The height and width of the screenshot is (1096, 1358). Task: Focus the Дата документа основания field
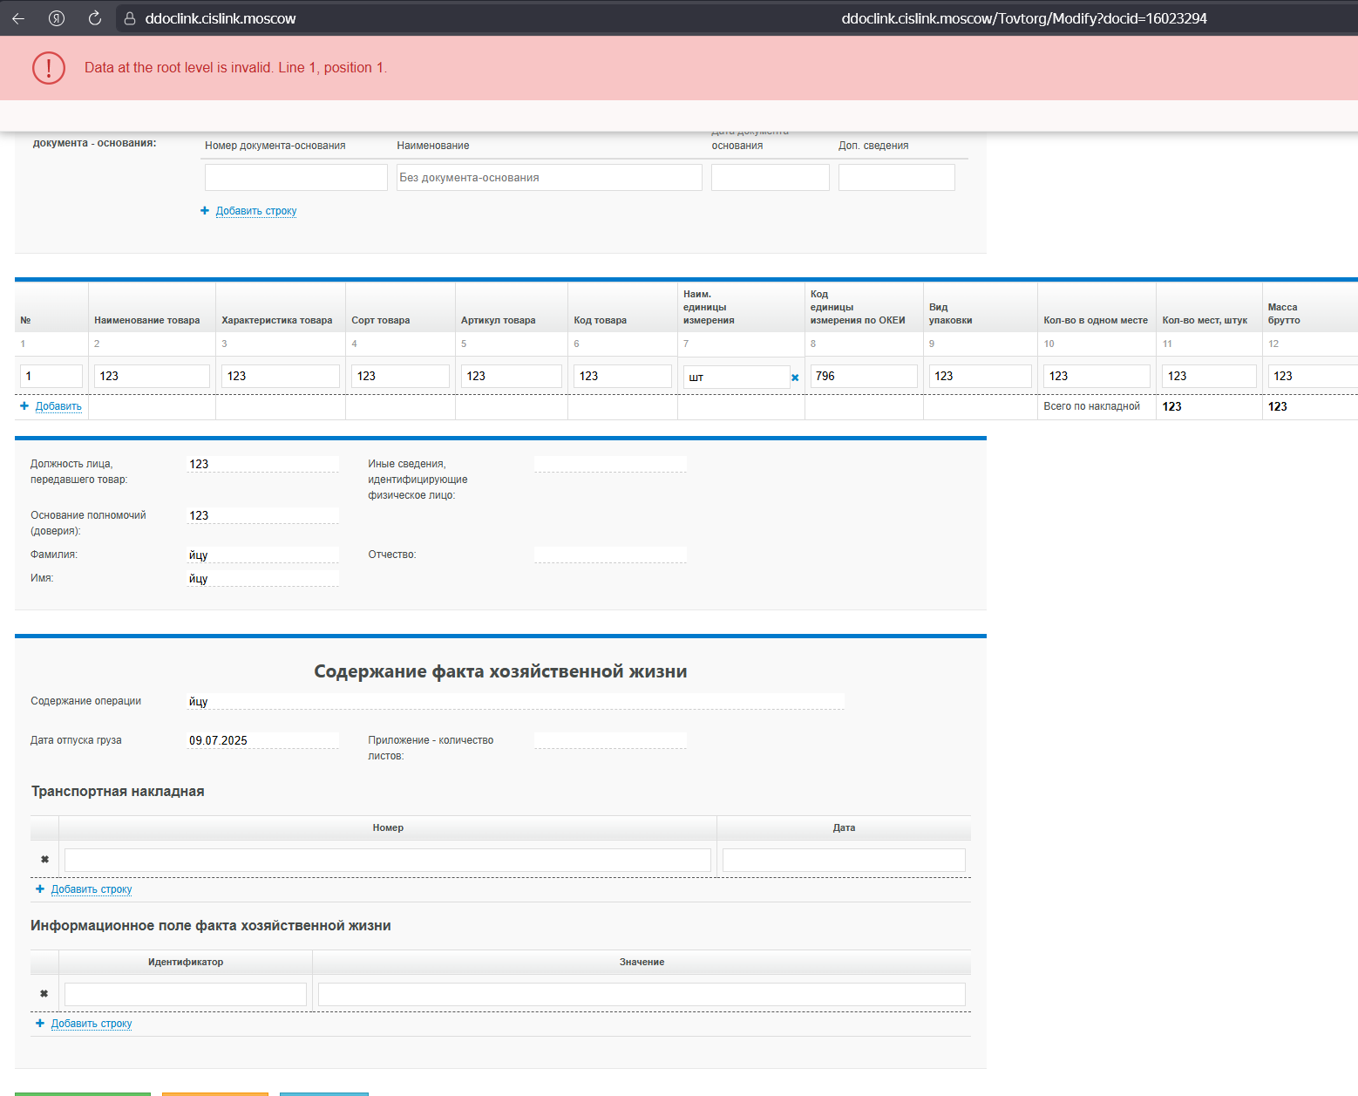pos(771,177)
